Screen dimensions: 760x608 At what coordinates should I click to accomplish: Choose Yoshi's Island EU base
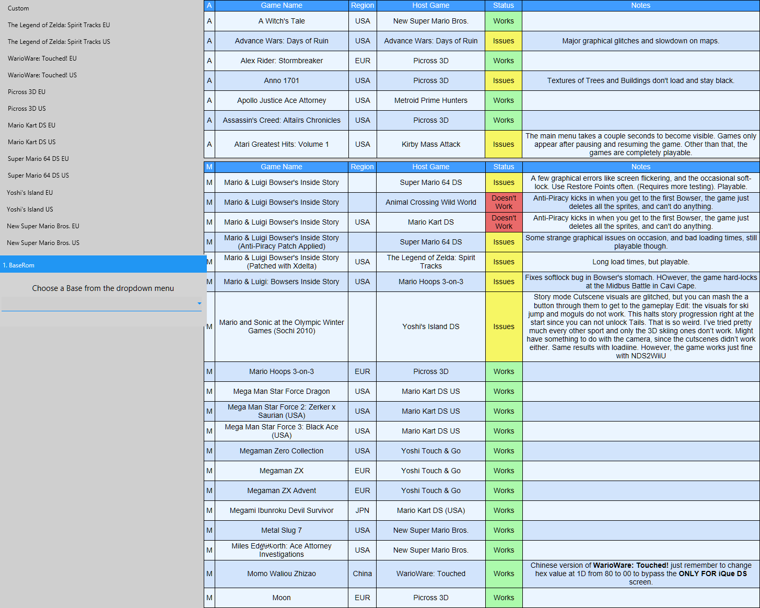(x=30, y=193)
